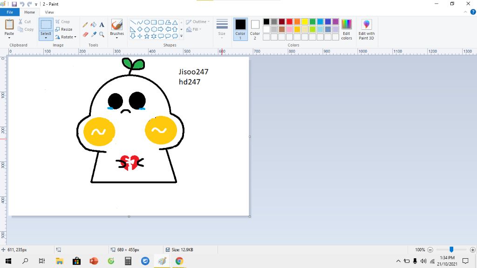Choose the Curve shape
Viewport: 477px width, 268px height.
tap(140, 22)
